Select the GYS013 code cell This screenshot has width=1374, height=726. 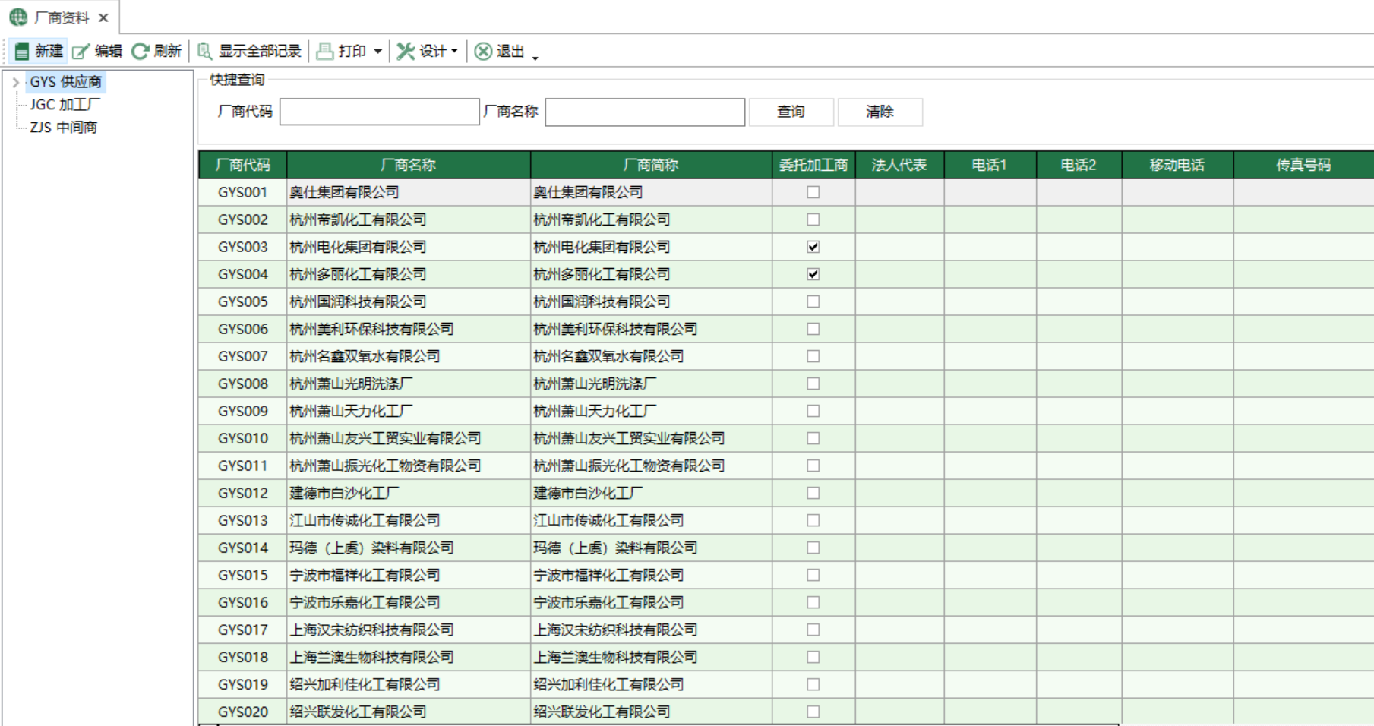[x=243, y=520]
